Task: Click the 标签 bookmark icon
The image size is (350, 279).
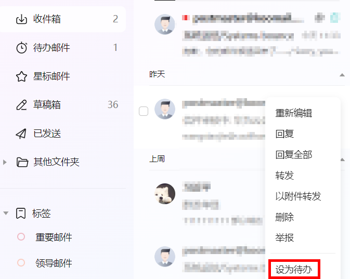Action: [21, 214]
